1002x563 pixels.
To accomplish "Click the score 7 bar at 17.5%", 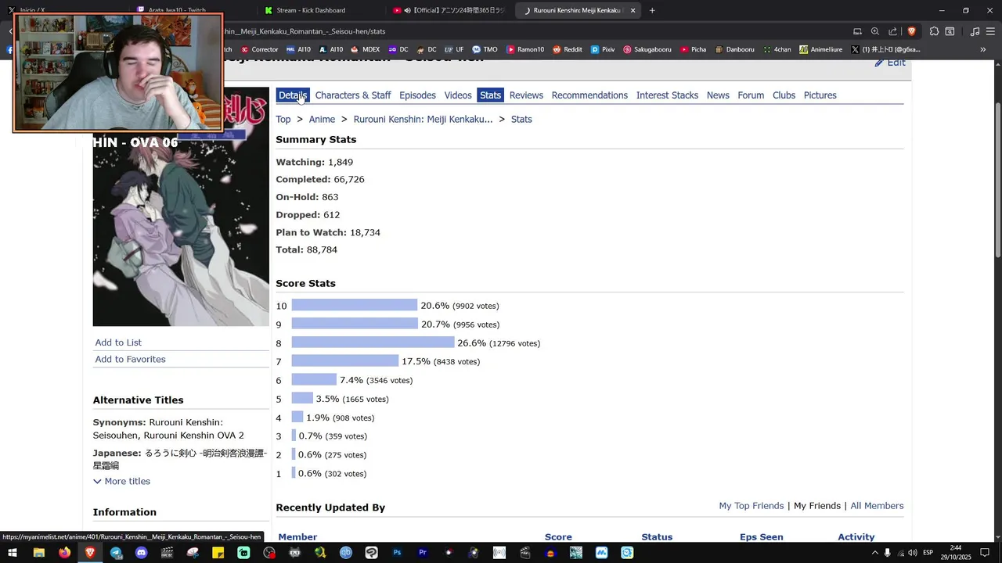I will coord(345,361).
